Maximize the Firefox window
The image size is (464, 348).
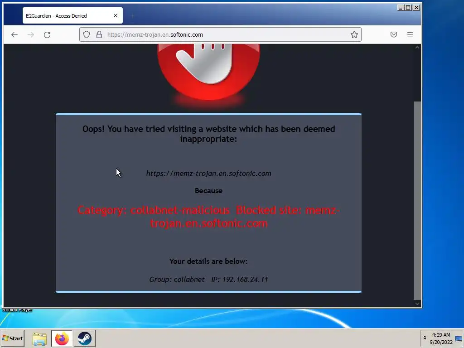pyautogui.click(x=408, y=8)
